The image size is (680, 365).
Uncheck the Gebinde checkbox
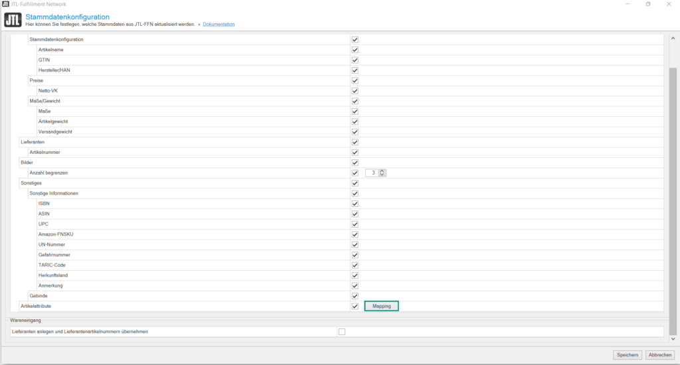[355, 296]
